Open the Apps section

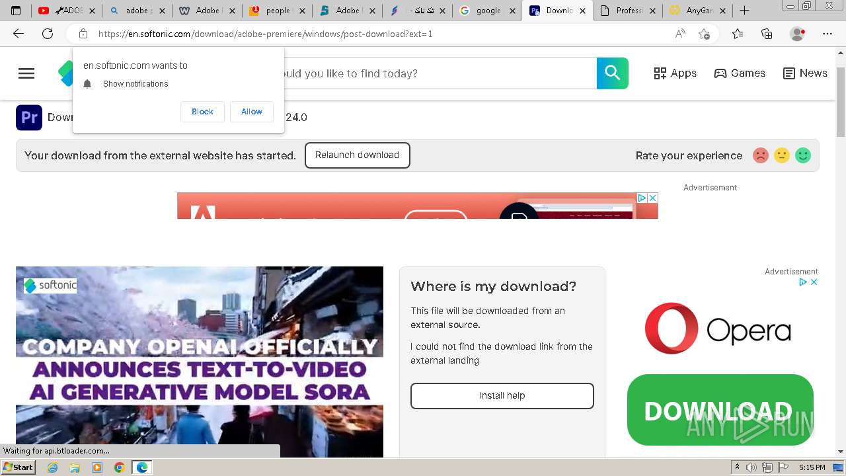[x=675, y=73]
